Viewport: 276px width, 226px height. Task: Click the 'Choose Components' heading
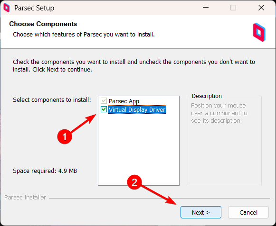click(x=43, y=24)
